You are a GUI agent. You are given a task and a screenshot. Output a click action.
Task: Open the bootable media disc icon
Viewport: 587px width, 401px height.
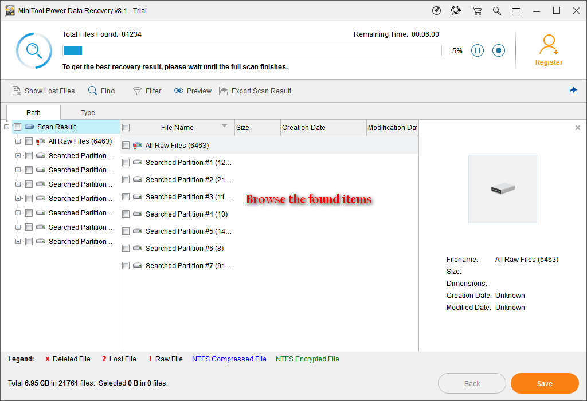tap(436, 10)
